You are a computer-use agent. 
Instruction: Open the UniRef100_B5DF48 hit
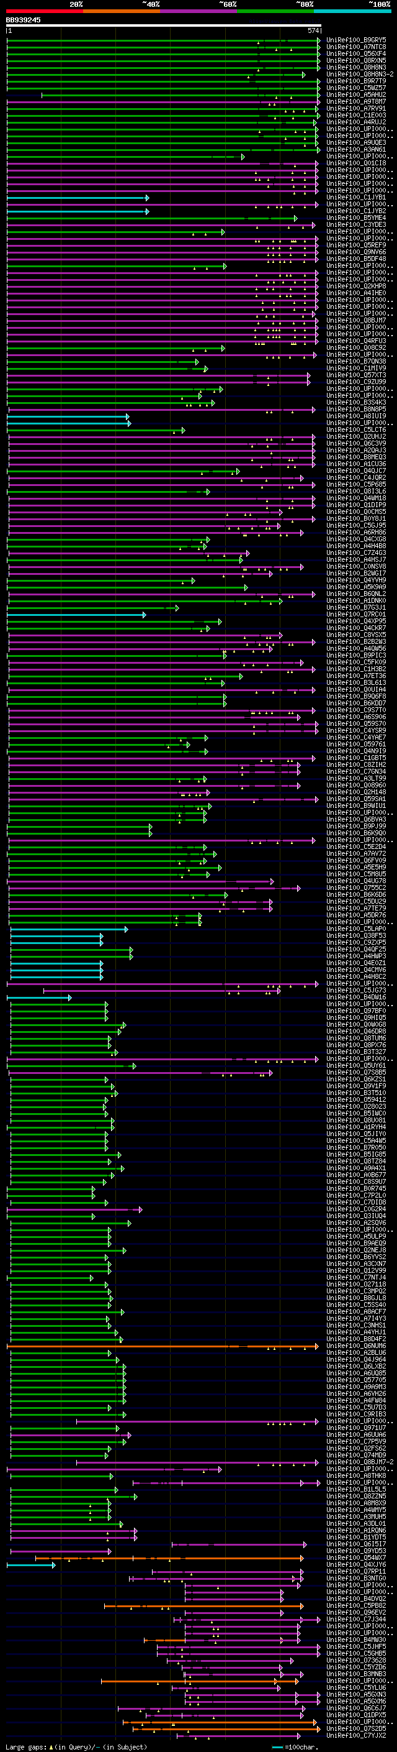click(356, 259)
